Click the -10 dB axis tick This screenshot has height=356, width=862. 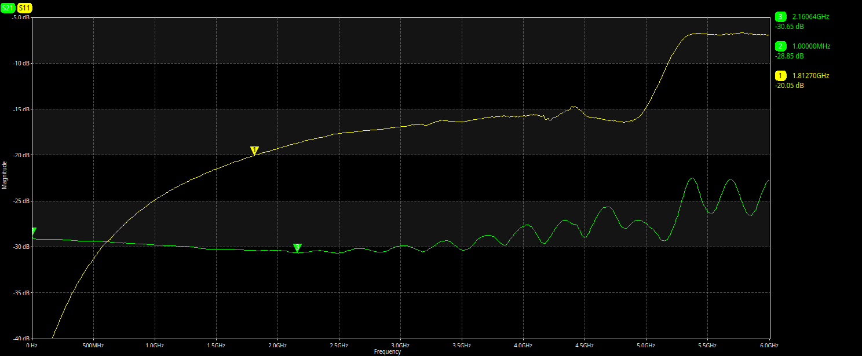coord(22,63)
